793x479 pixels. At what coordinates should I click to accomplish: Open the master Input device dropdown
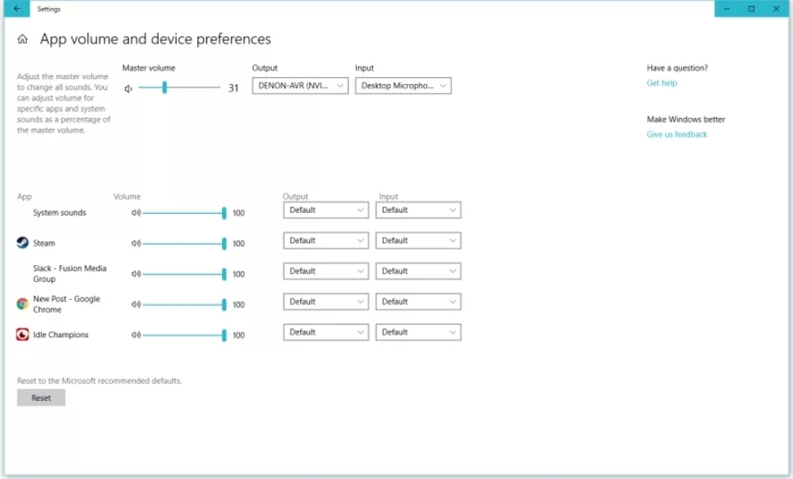403,86
